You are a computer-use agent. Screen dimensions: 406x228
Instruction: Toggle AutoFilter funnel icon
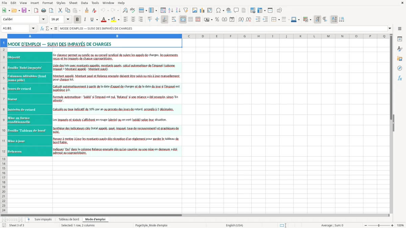186,10
